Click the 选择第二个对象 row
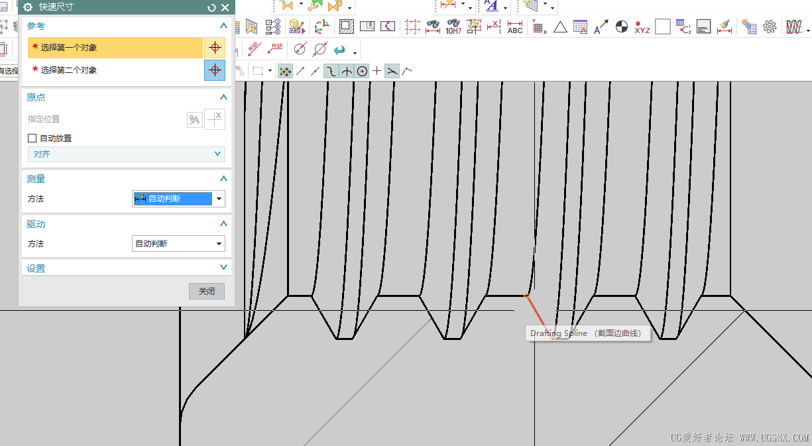This screenshot has width=812, height=446. (115, 70)
